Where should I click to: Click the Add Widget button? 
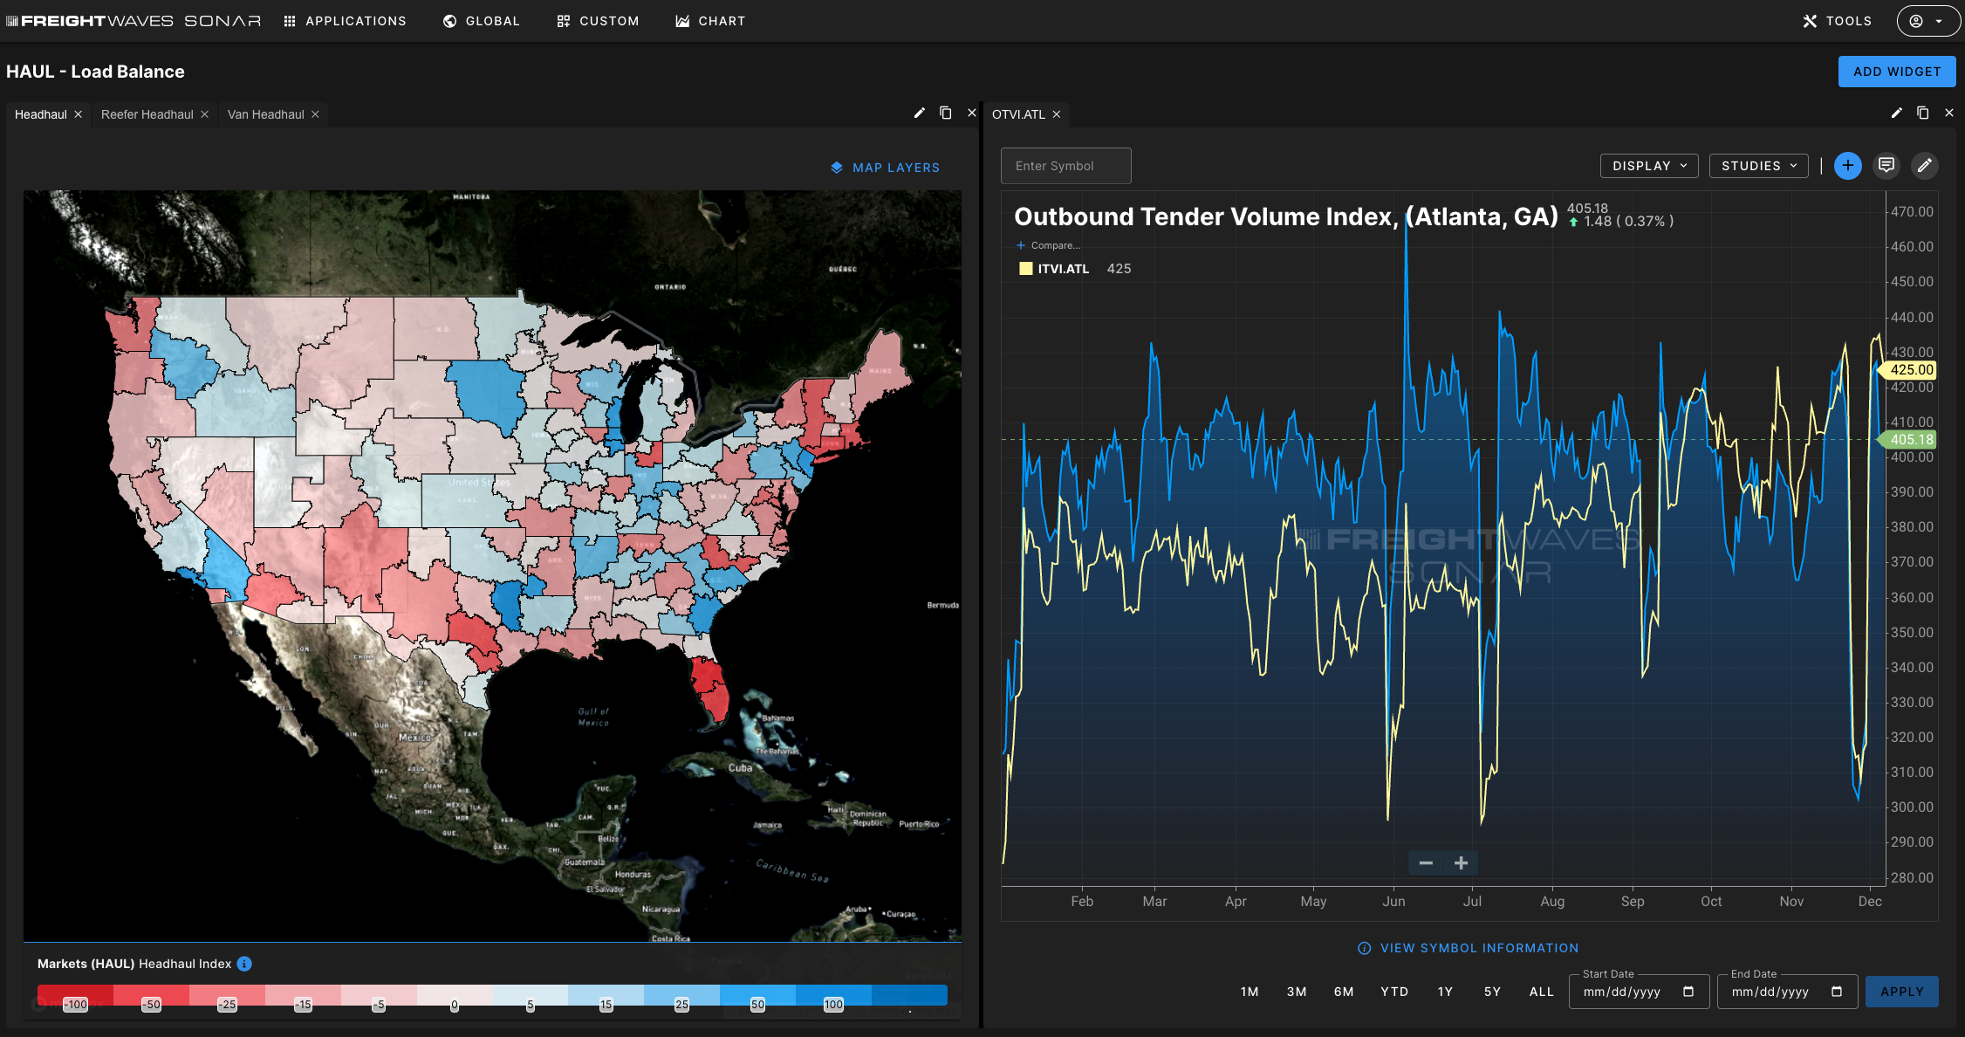pyautogui.click(x=1897, y=72)
